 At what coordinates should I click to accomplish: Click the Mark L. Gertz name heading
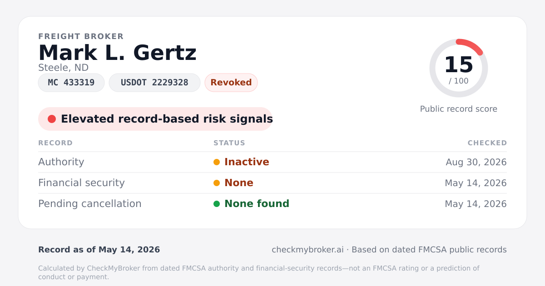pos(118,53)
